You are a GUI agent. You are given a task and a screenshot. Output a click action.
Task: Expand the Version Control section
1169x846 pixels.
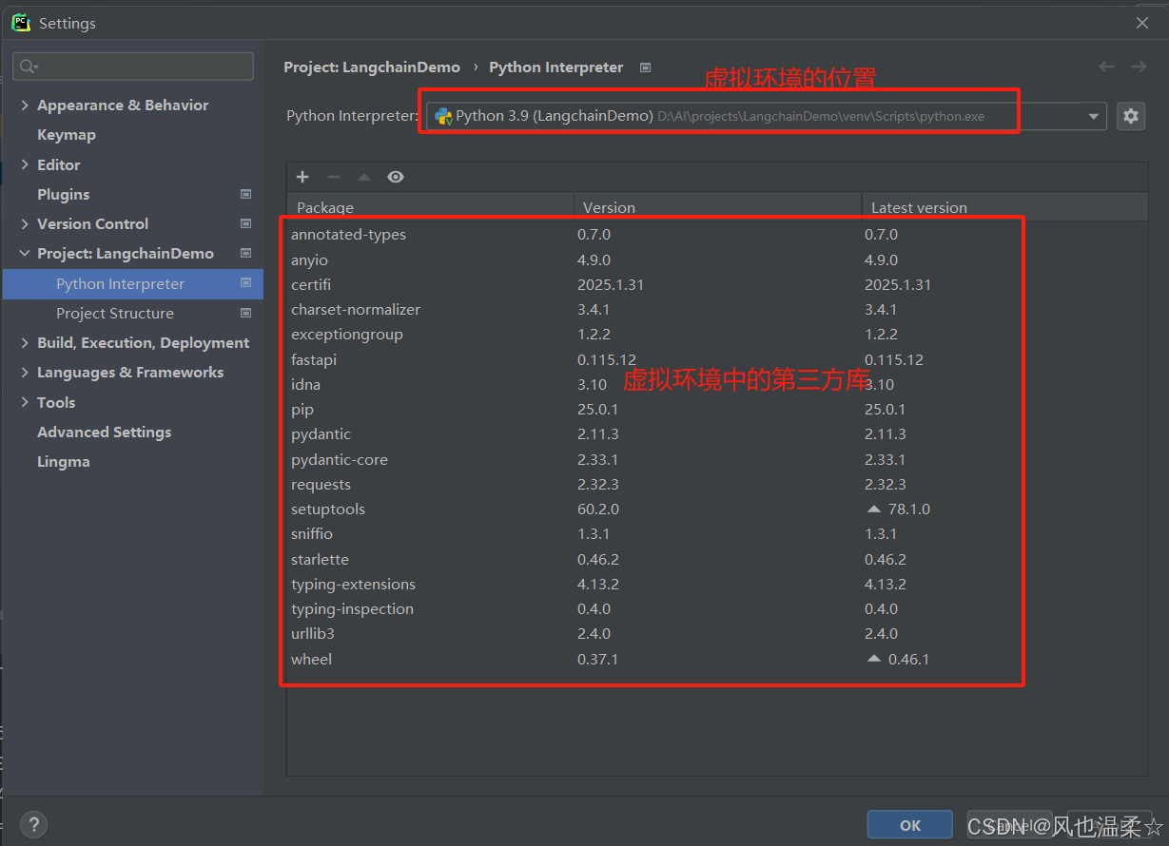pos(25,223)
